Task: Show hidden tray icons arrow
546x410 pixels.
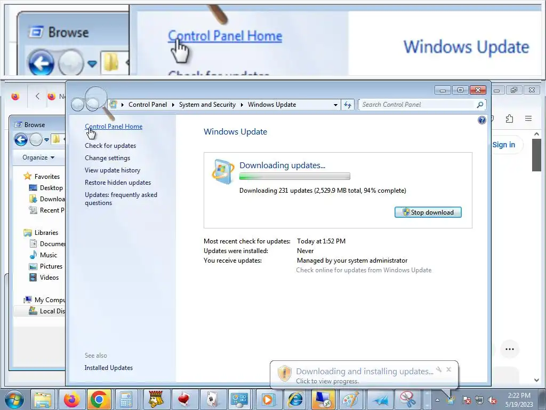Action: pos(437,400)
